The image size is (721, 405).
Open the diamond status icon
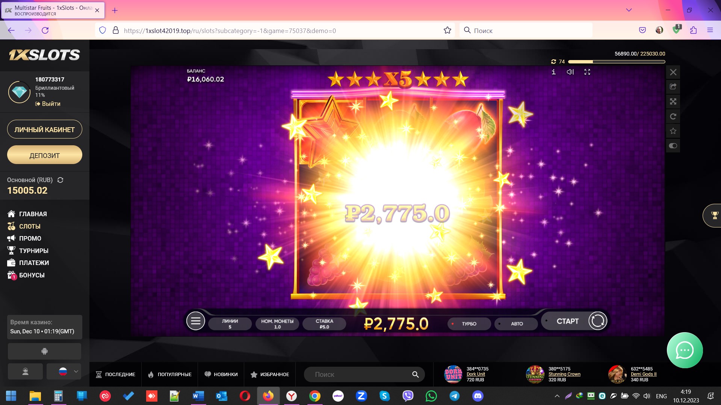pyautogui.click(x=19, y=92)
